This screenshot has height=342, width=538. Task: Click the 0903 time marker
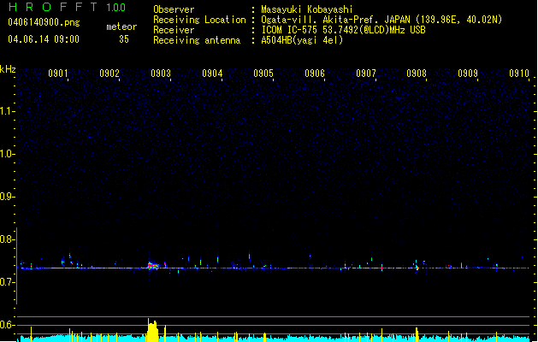(161, 74)
